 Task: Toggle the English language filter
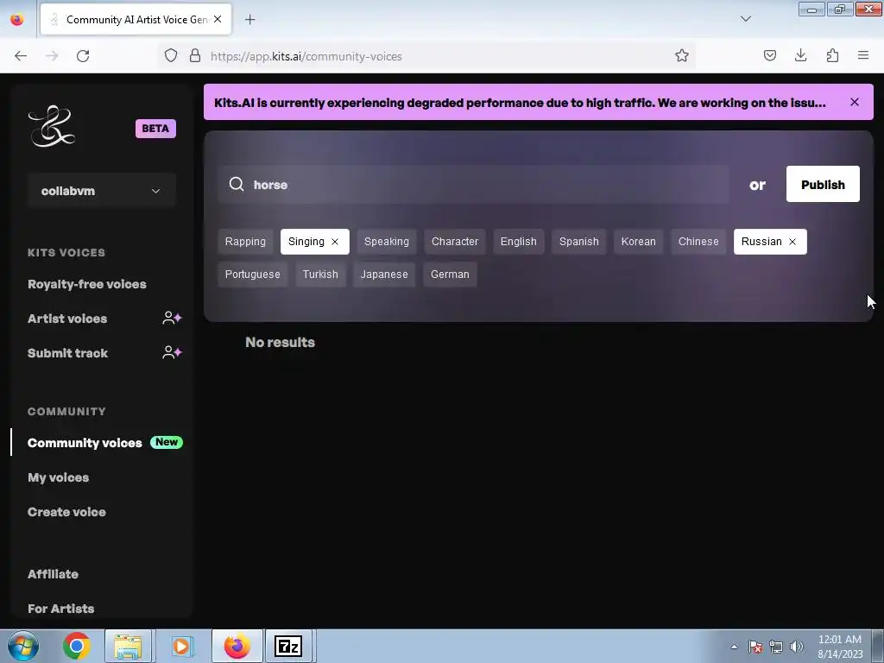pos(519,242)
